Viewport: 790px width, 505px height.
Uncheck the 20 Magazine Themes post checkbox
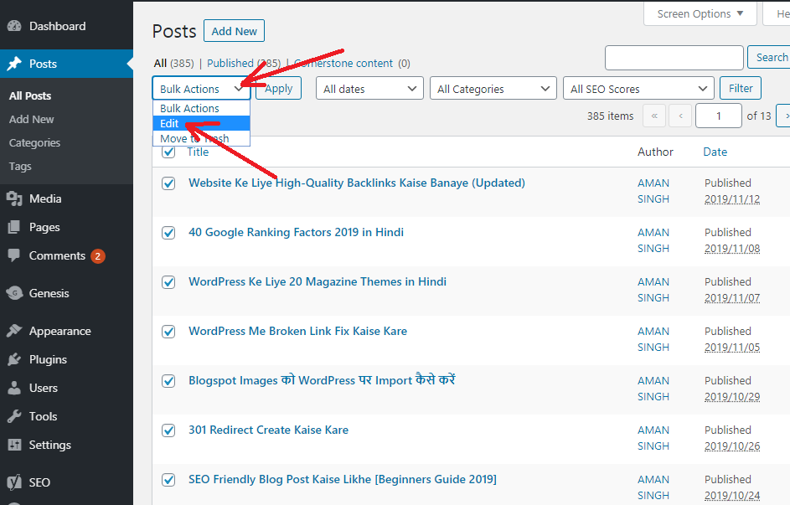168,282
